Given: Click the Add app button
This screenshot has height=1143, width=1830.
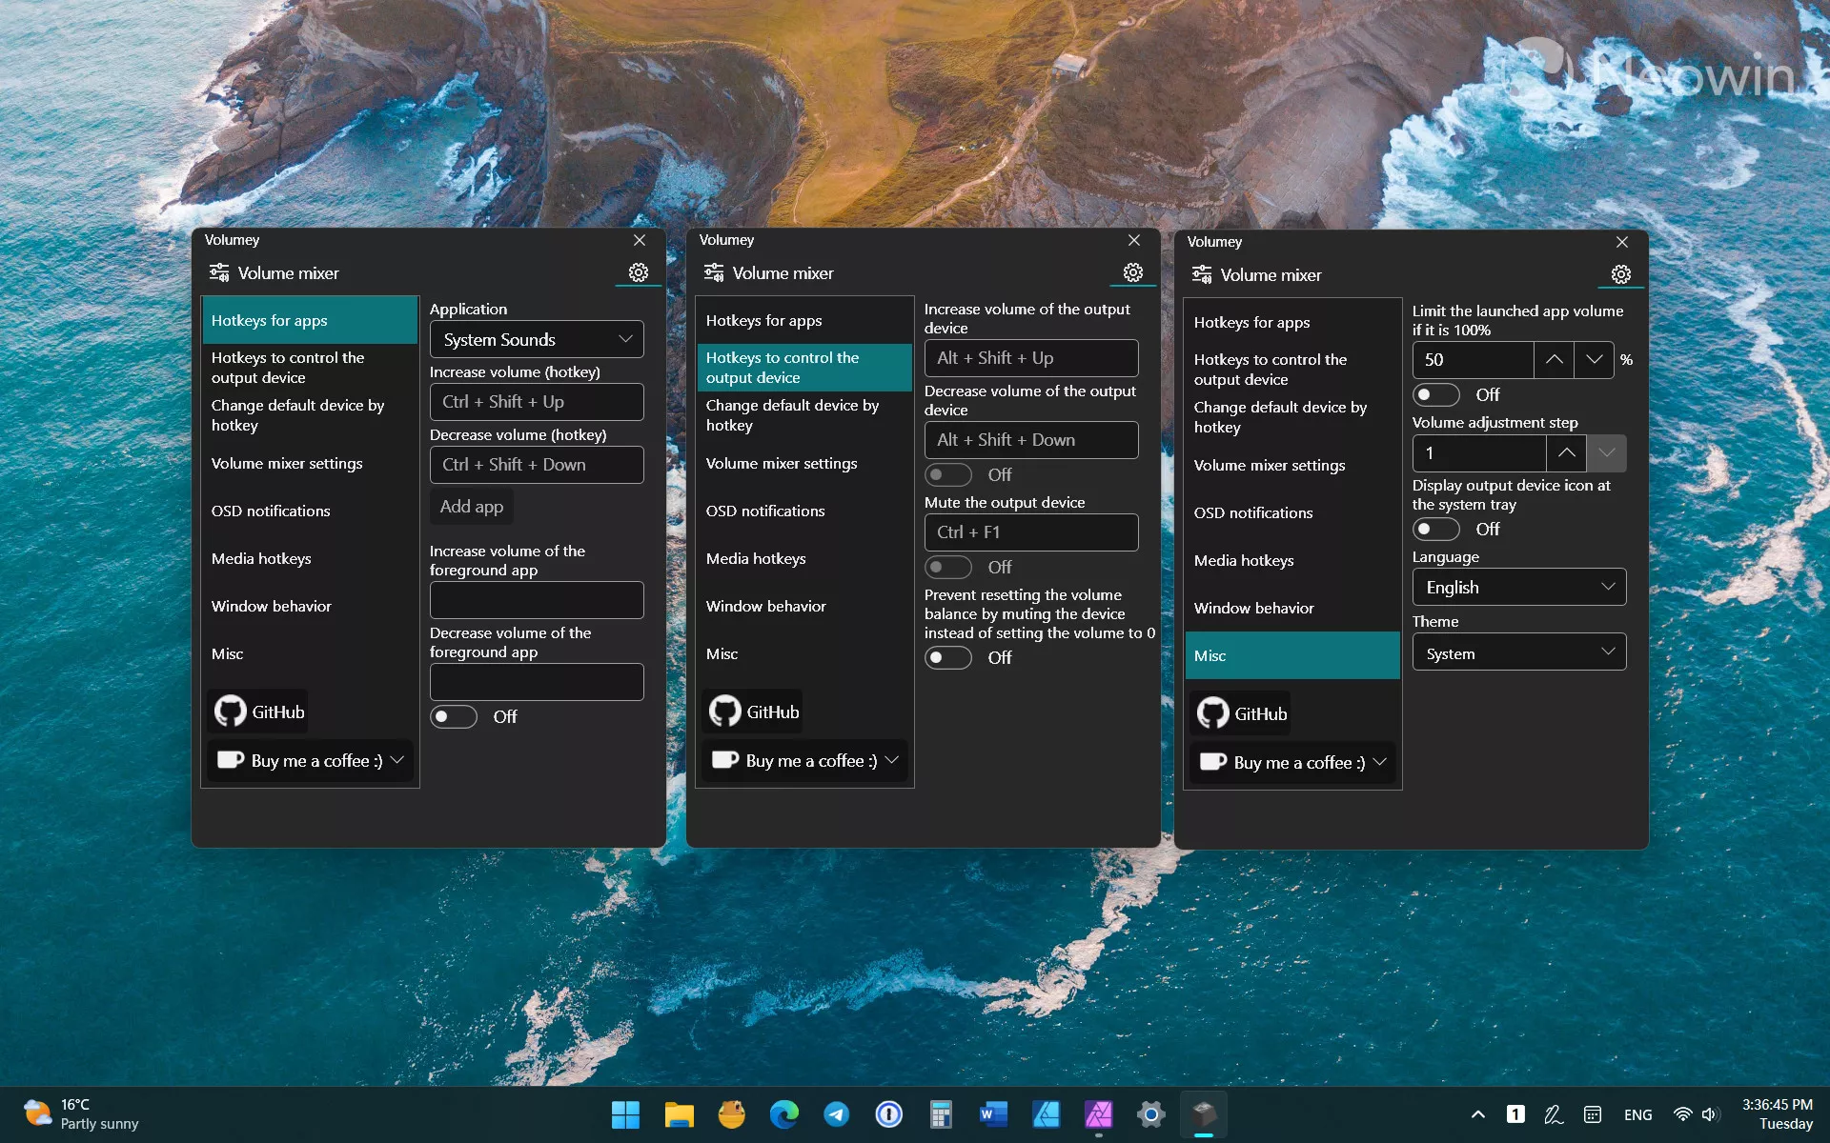Looking at the screenshot, I should click(472, 507).
